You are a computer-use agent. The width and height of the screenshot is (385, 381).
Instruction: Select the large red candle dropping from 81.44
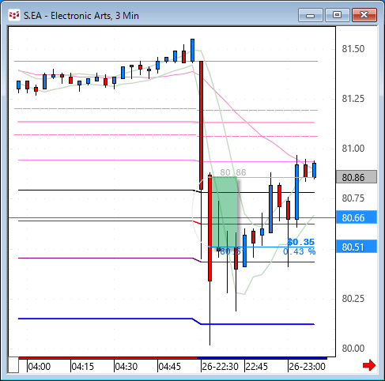coord(202,125)
